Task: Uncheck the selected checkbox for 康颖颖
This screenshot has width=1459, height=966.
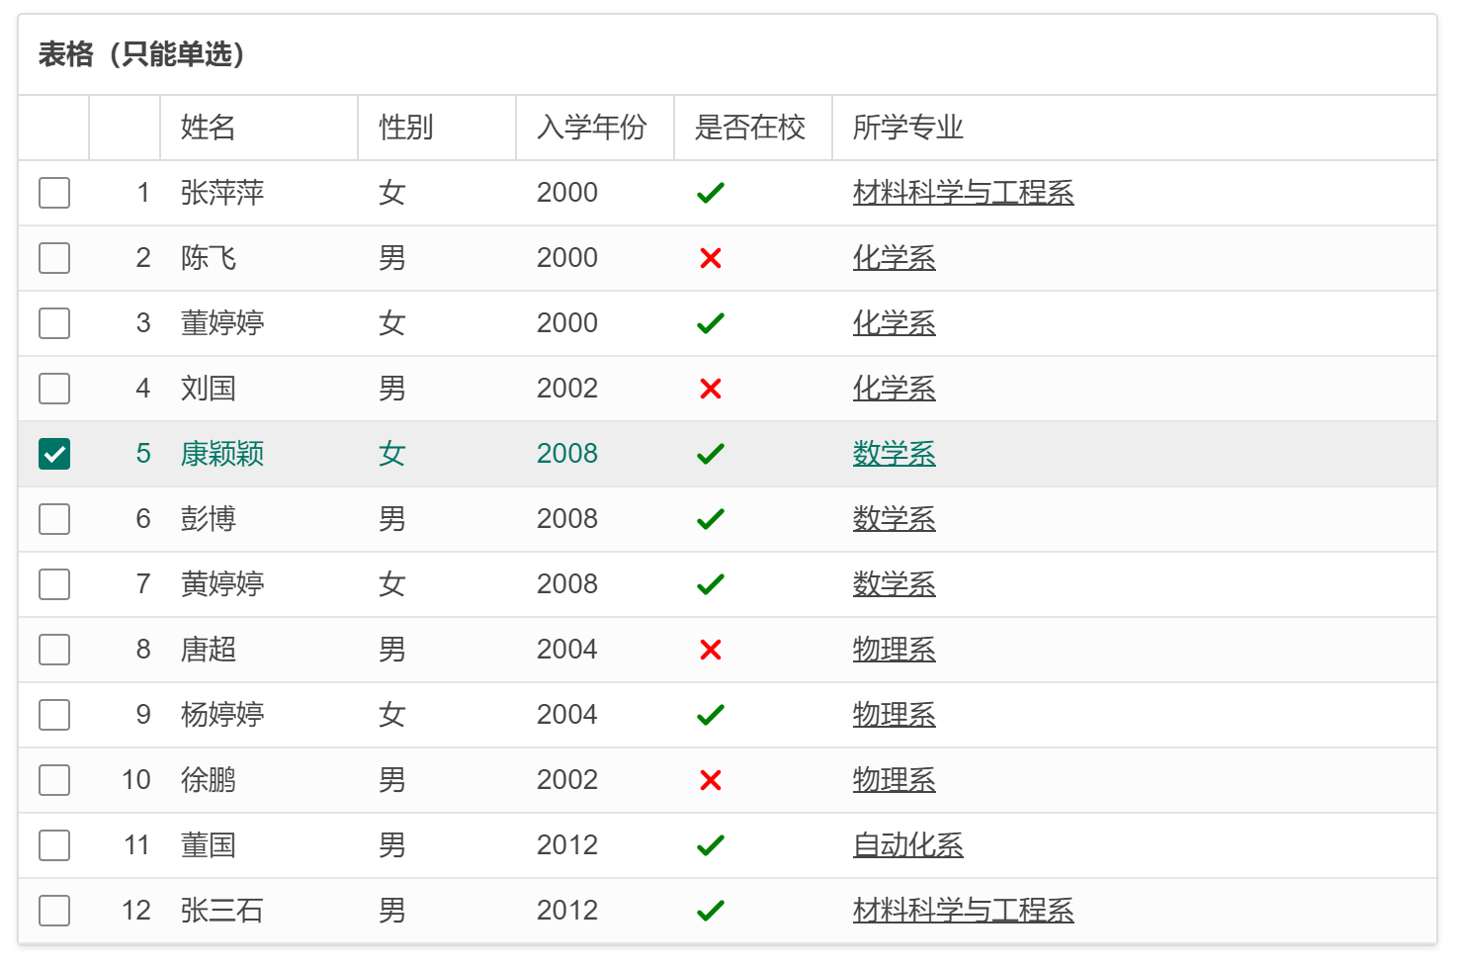Action: point(54,454)
